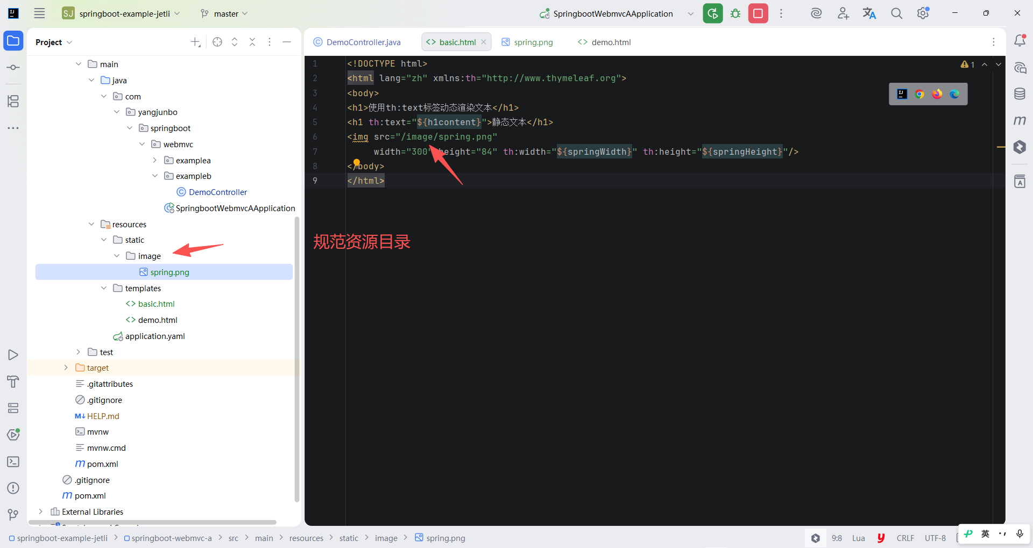Collapse the templates folder
The image size is (1033, 548).
point(104,288)
